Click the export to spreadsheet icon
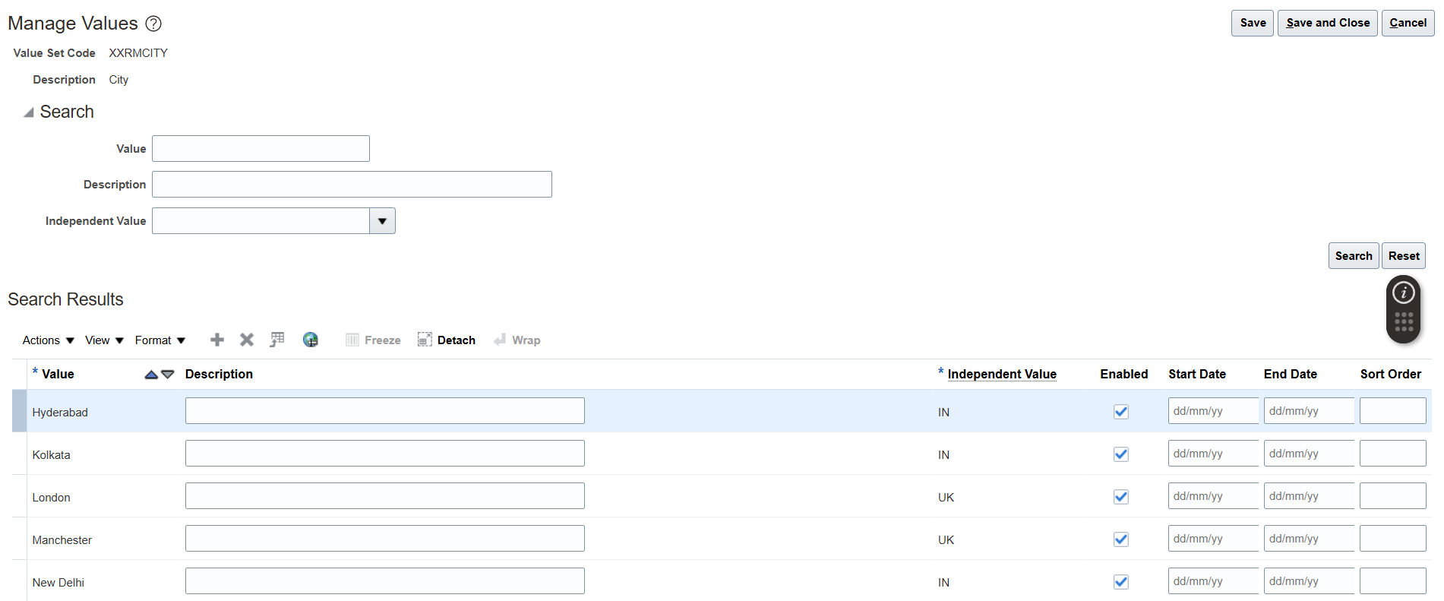The image size is (1444, 601). click(x=277, y=340)
